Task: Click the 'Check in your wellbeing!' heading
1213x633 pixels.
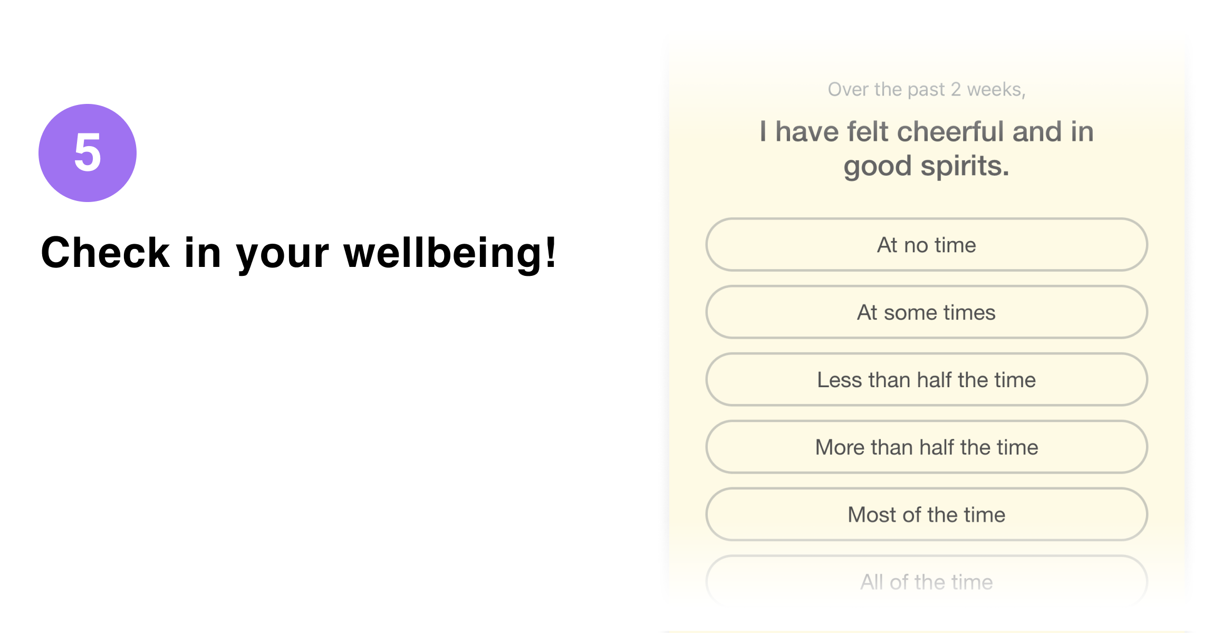Action: (299, 253)
